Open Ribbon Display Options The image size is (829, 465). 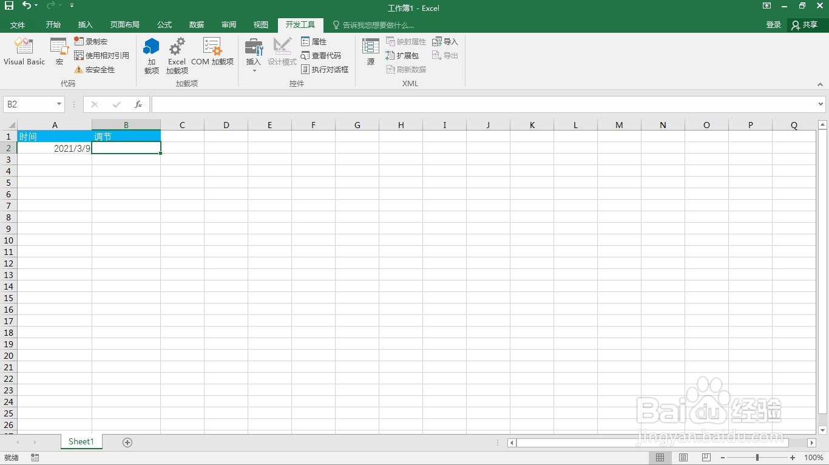pos(767,5)
